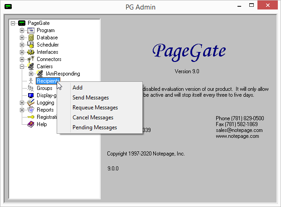Screen dimensions: 281x207
Task: Expand the Interfaces node
Action: click(22, 52)
